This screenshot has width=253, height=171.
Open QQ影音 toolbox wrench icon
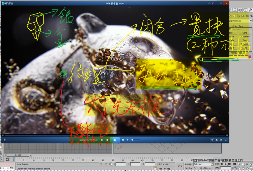[212, 140]
